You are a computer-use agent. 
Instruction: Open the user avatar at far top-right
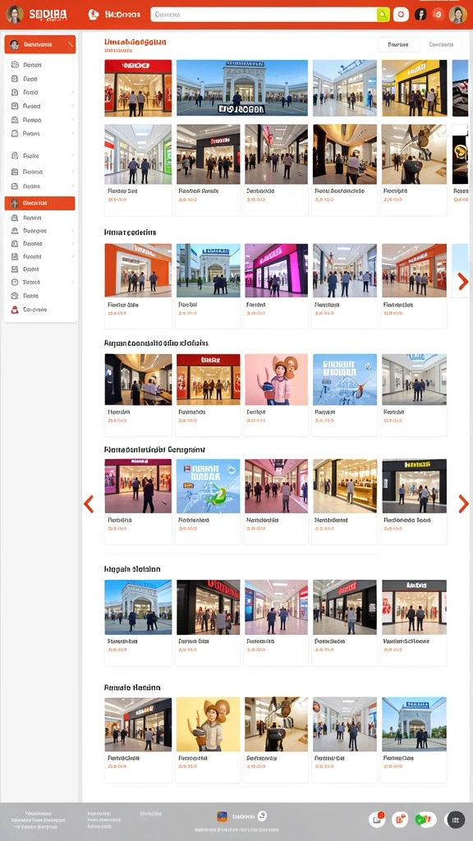457,15
